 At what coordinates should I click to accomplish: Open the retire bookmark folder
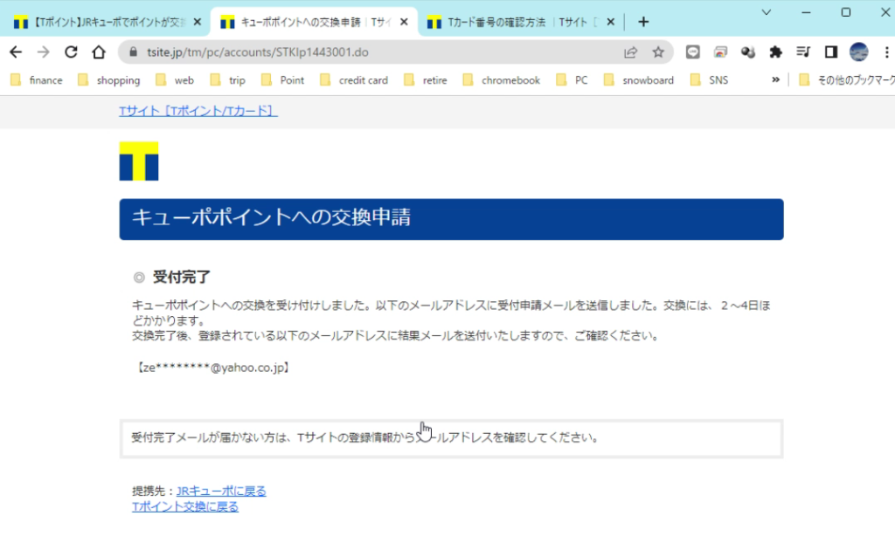click(x=426, y=80)
